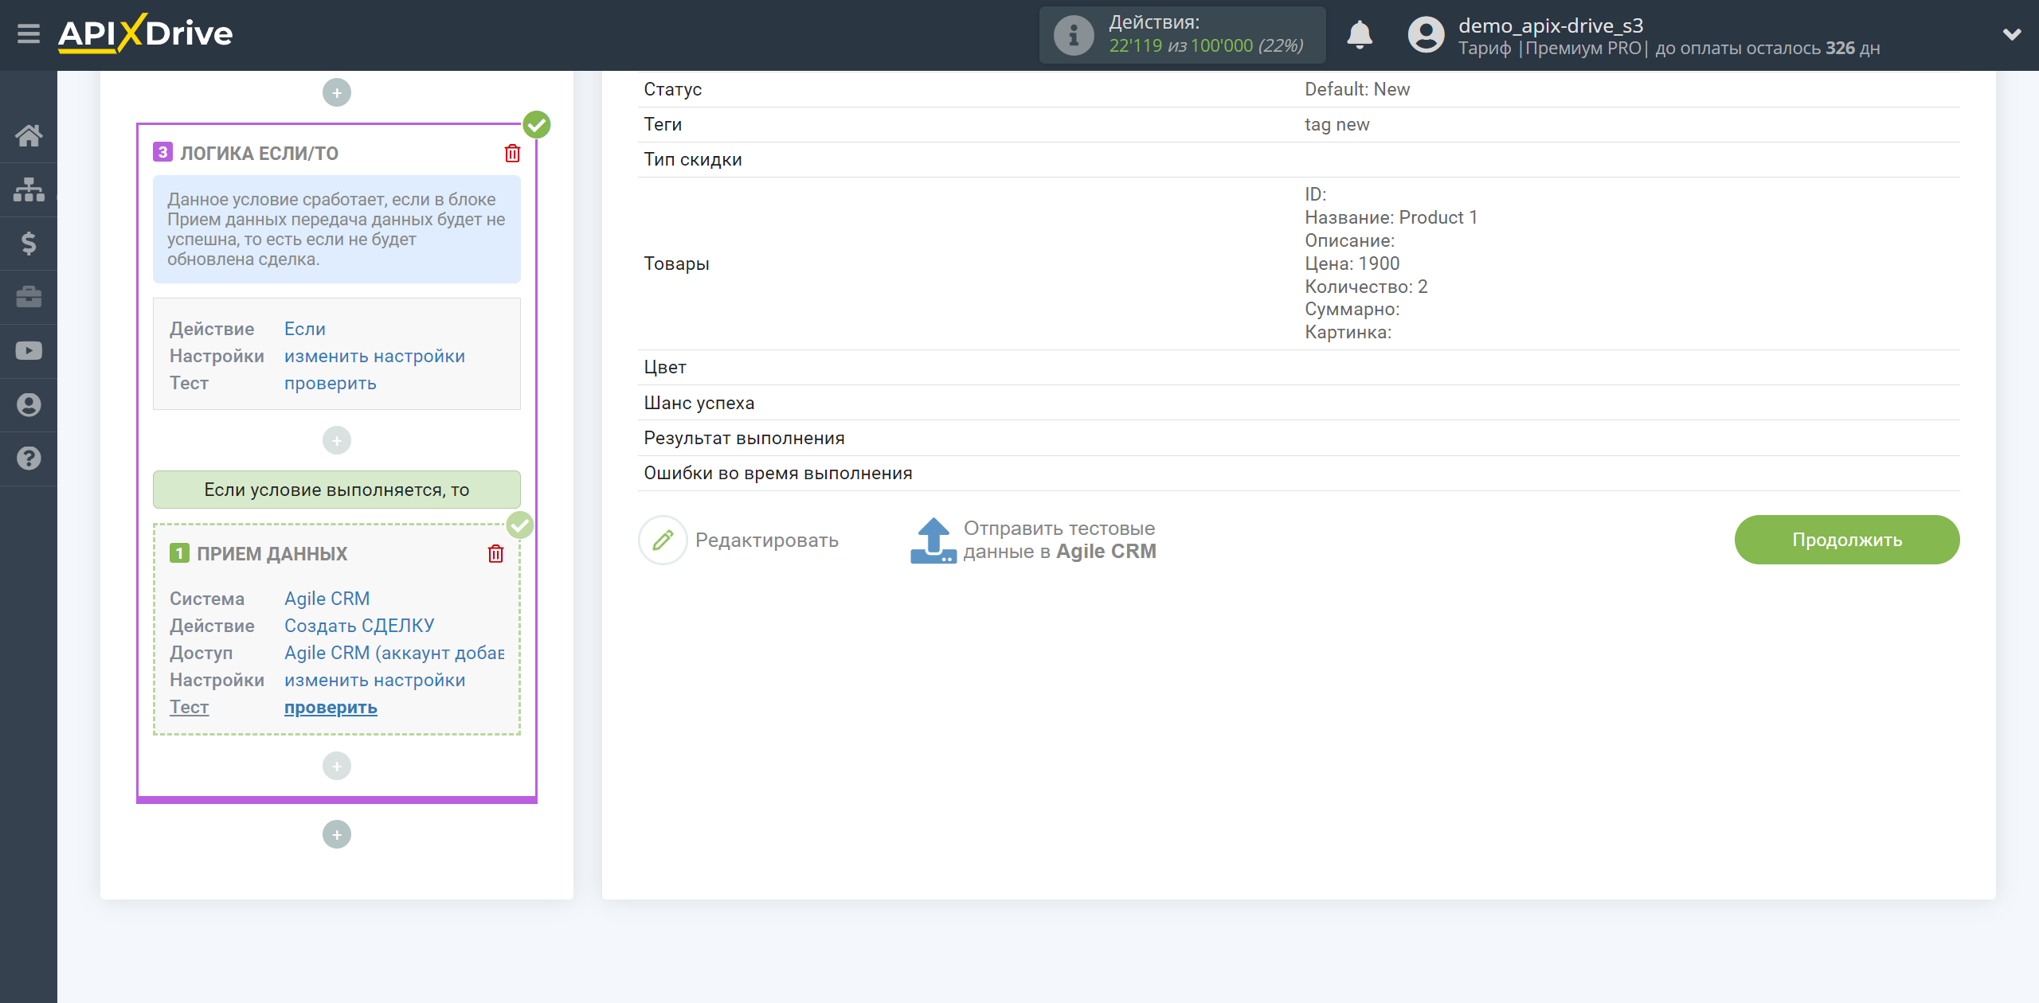Click the ApiX-Drive logo
This screenshot has height=1003, width=2039.
point(145,33)
